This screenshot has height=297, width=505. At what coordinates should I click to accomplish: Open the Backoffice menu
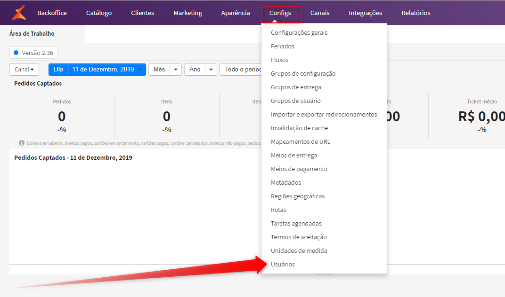coord(52,13)
